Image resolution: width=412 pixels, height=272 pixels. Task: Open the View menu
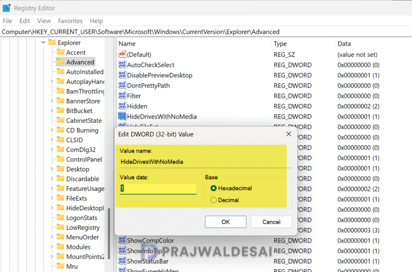pyautogui.click(x=44, y=21)
